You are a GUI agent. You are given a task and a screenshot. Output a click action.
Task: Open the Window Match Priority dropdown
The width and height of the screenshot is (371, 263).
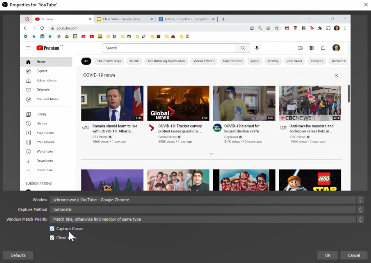[206, 219]
